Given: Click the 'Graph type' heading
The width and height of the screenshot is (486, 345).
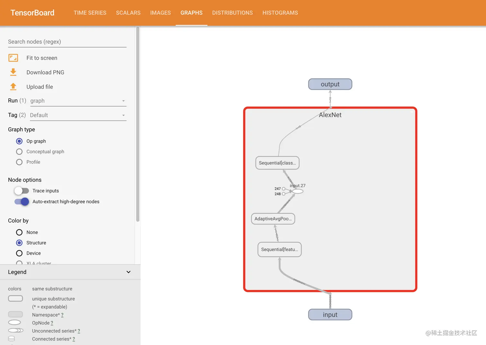Looking at the screenshot, I should (22, 129).
